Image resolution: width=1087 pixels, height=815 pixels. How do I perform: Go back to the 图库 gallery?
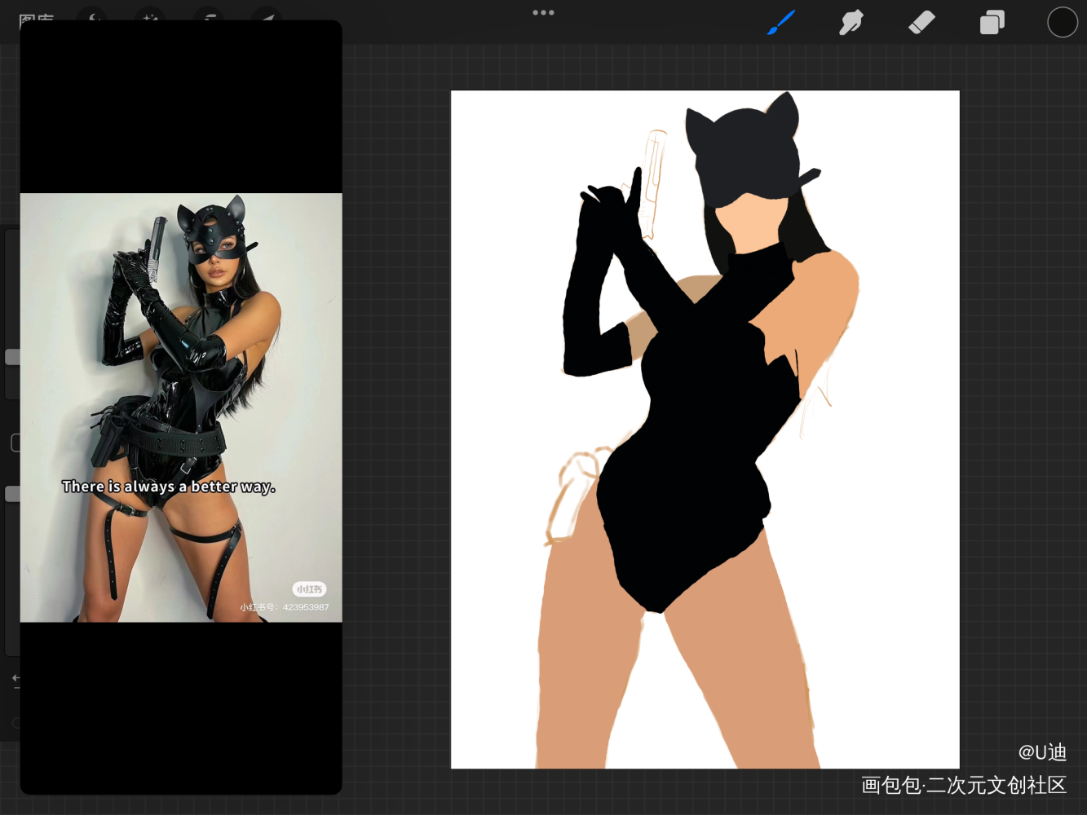36,16
